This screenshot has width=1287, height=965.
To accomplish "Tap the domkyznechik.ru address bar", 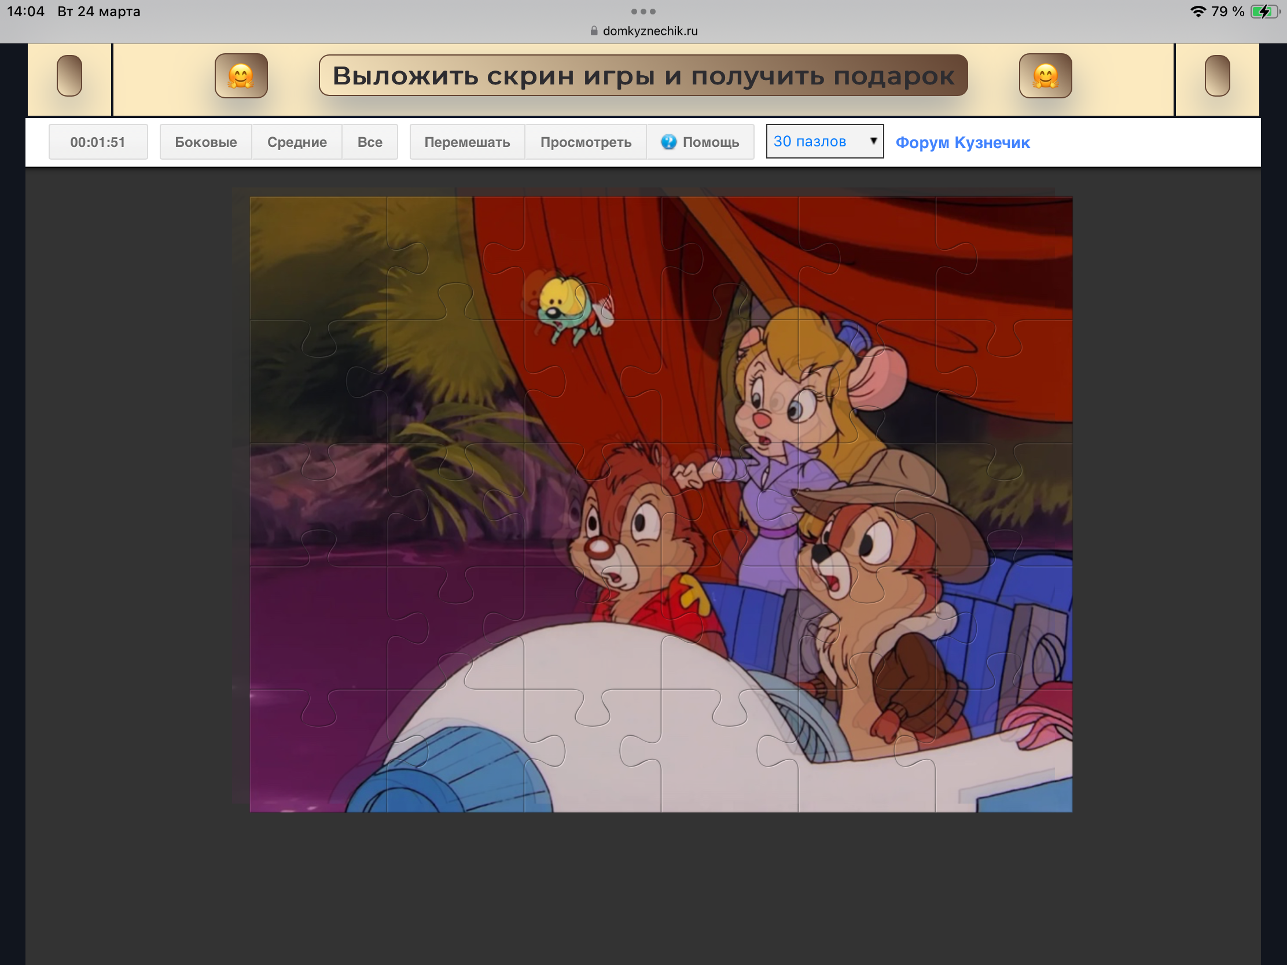I will point(649,31).
